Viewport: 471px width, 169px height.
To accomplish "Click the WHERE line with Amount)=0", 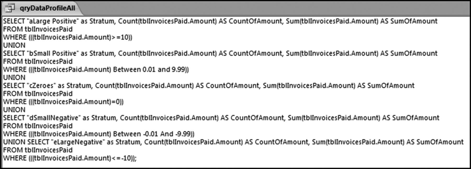I will click(63, 102).
